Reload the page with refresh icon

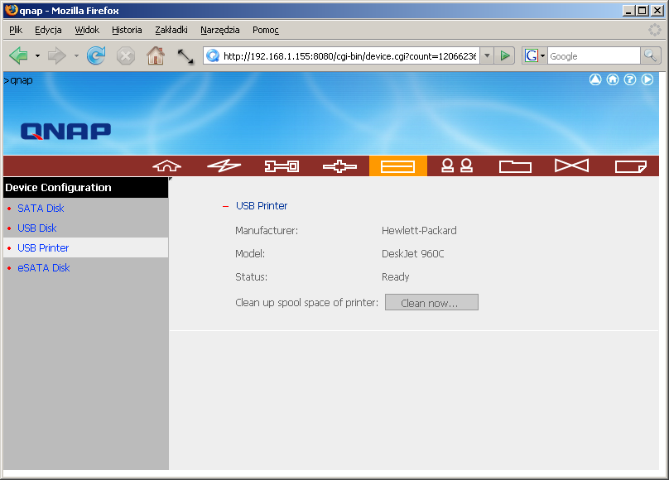click(96, 55)
